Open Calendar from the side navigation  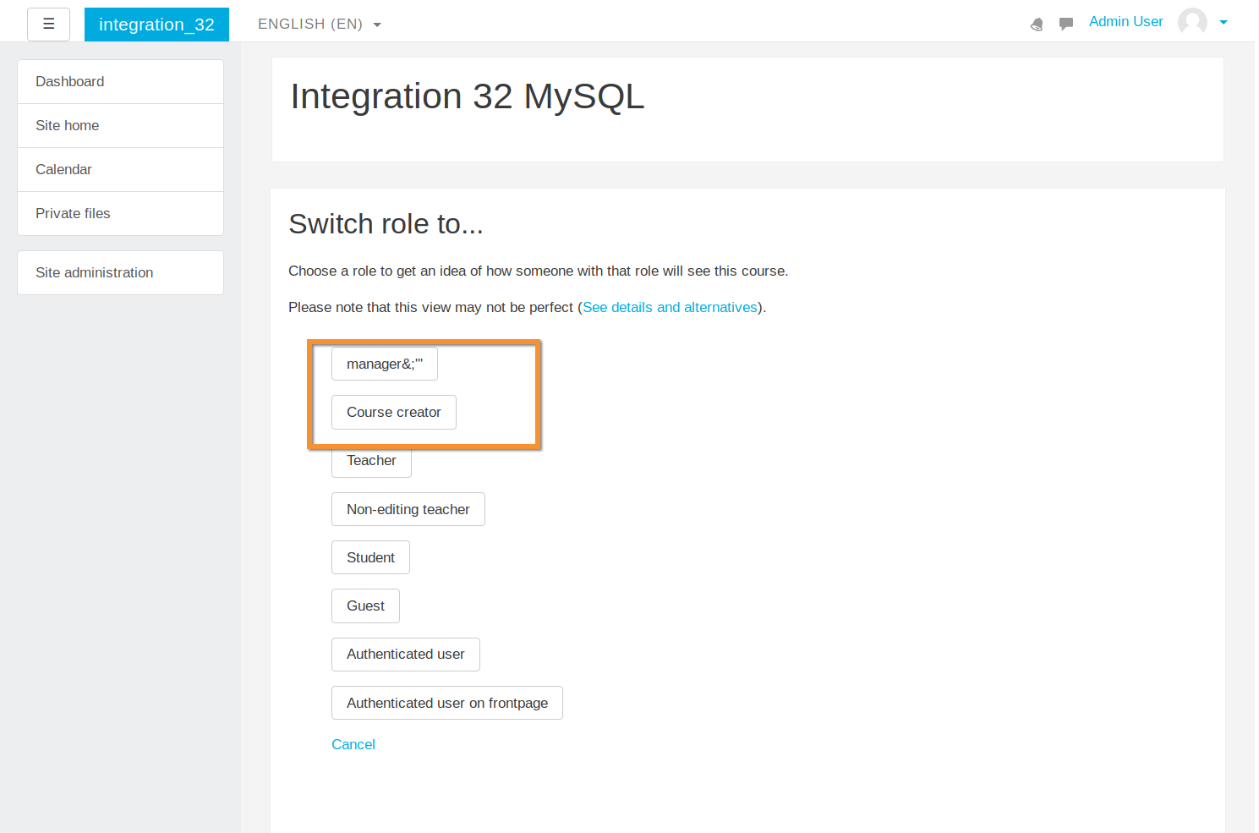(x=120, y=170)
